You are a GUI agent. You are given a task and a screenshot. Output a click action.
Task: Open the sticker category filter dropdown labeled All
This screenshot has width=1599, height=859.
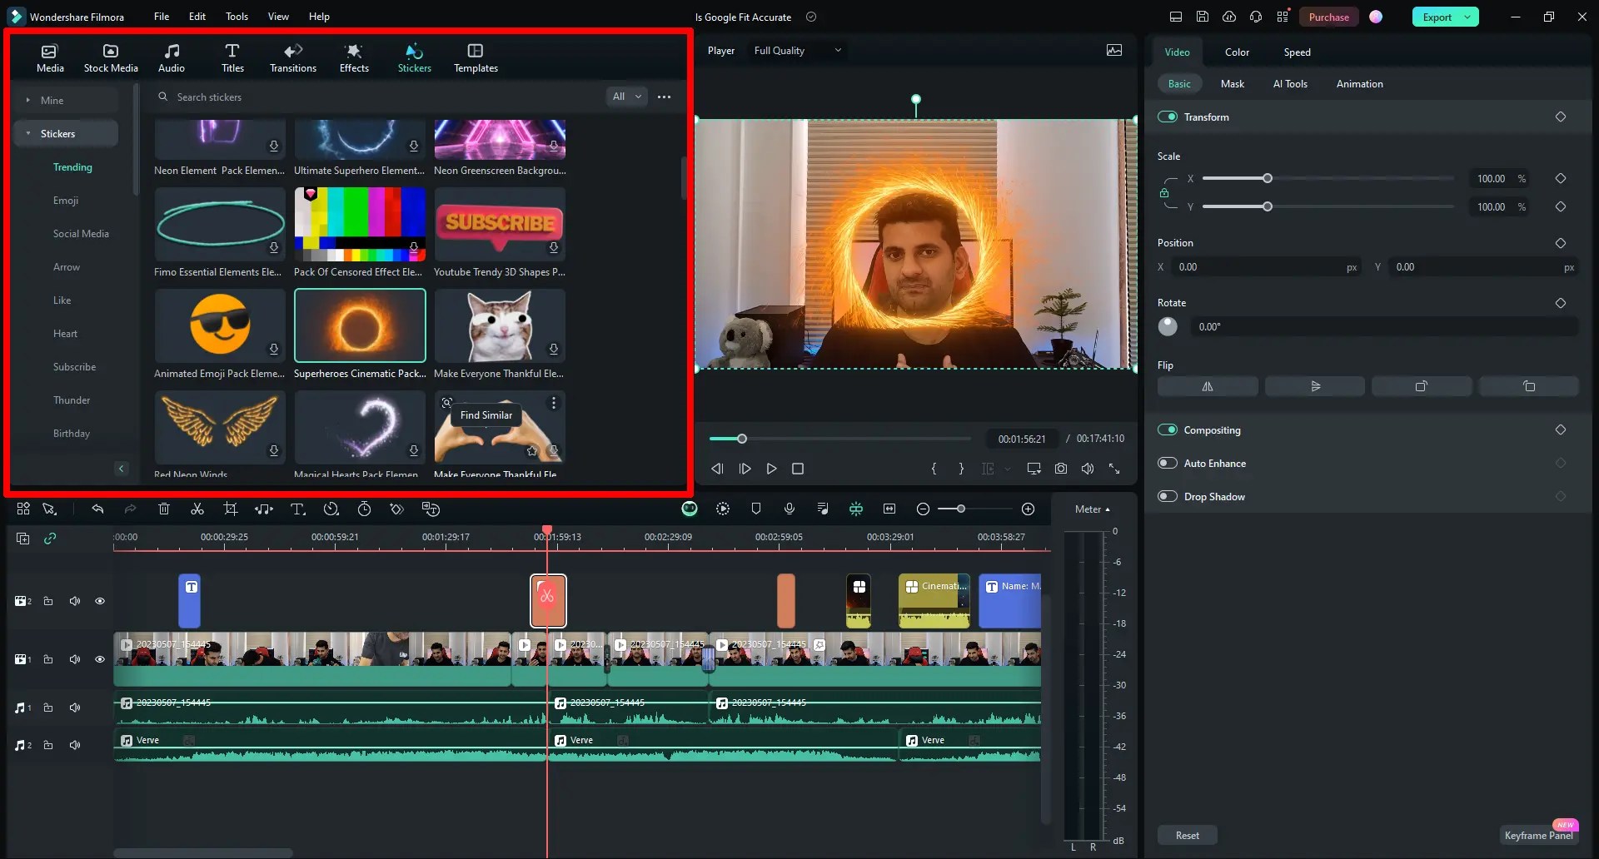click(626, 97)
